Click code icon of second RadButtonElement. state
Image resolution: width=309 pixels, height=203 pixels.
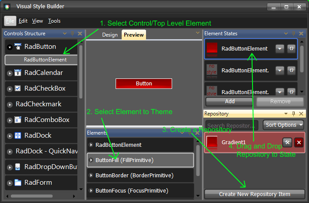click(292, 70)
